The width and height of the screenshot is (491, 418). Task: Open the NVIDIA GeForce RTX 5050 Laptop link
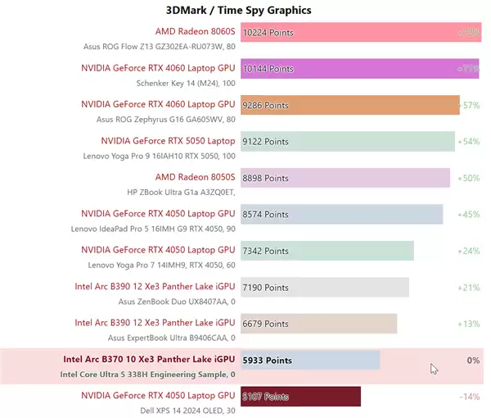[x=168, y=141]
